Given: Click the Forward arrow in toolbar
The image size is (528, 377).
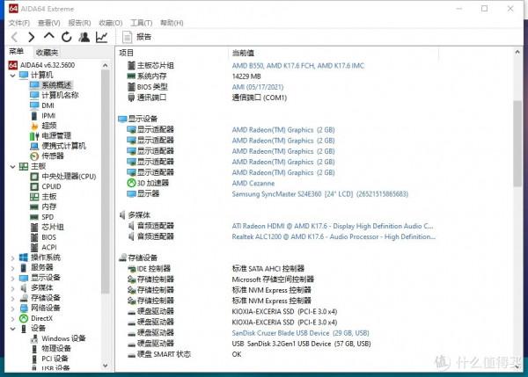Looking at the screenshot, I should 31,37.
